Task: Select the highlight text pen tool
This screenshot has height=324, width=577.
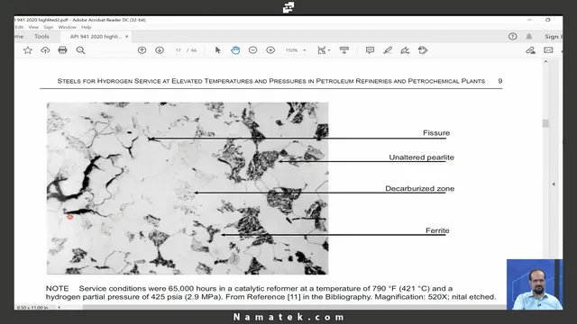Action: point(388,50)
